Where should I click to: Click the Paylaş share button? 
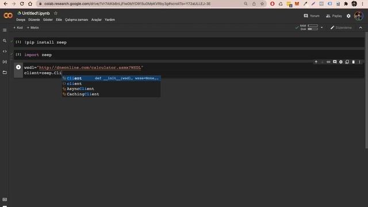[333, 16]
